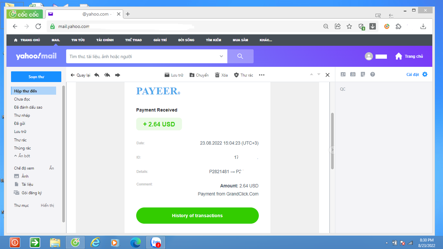Expand KHÁC... more menu

coord(266,40)
